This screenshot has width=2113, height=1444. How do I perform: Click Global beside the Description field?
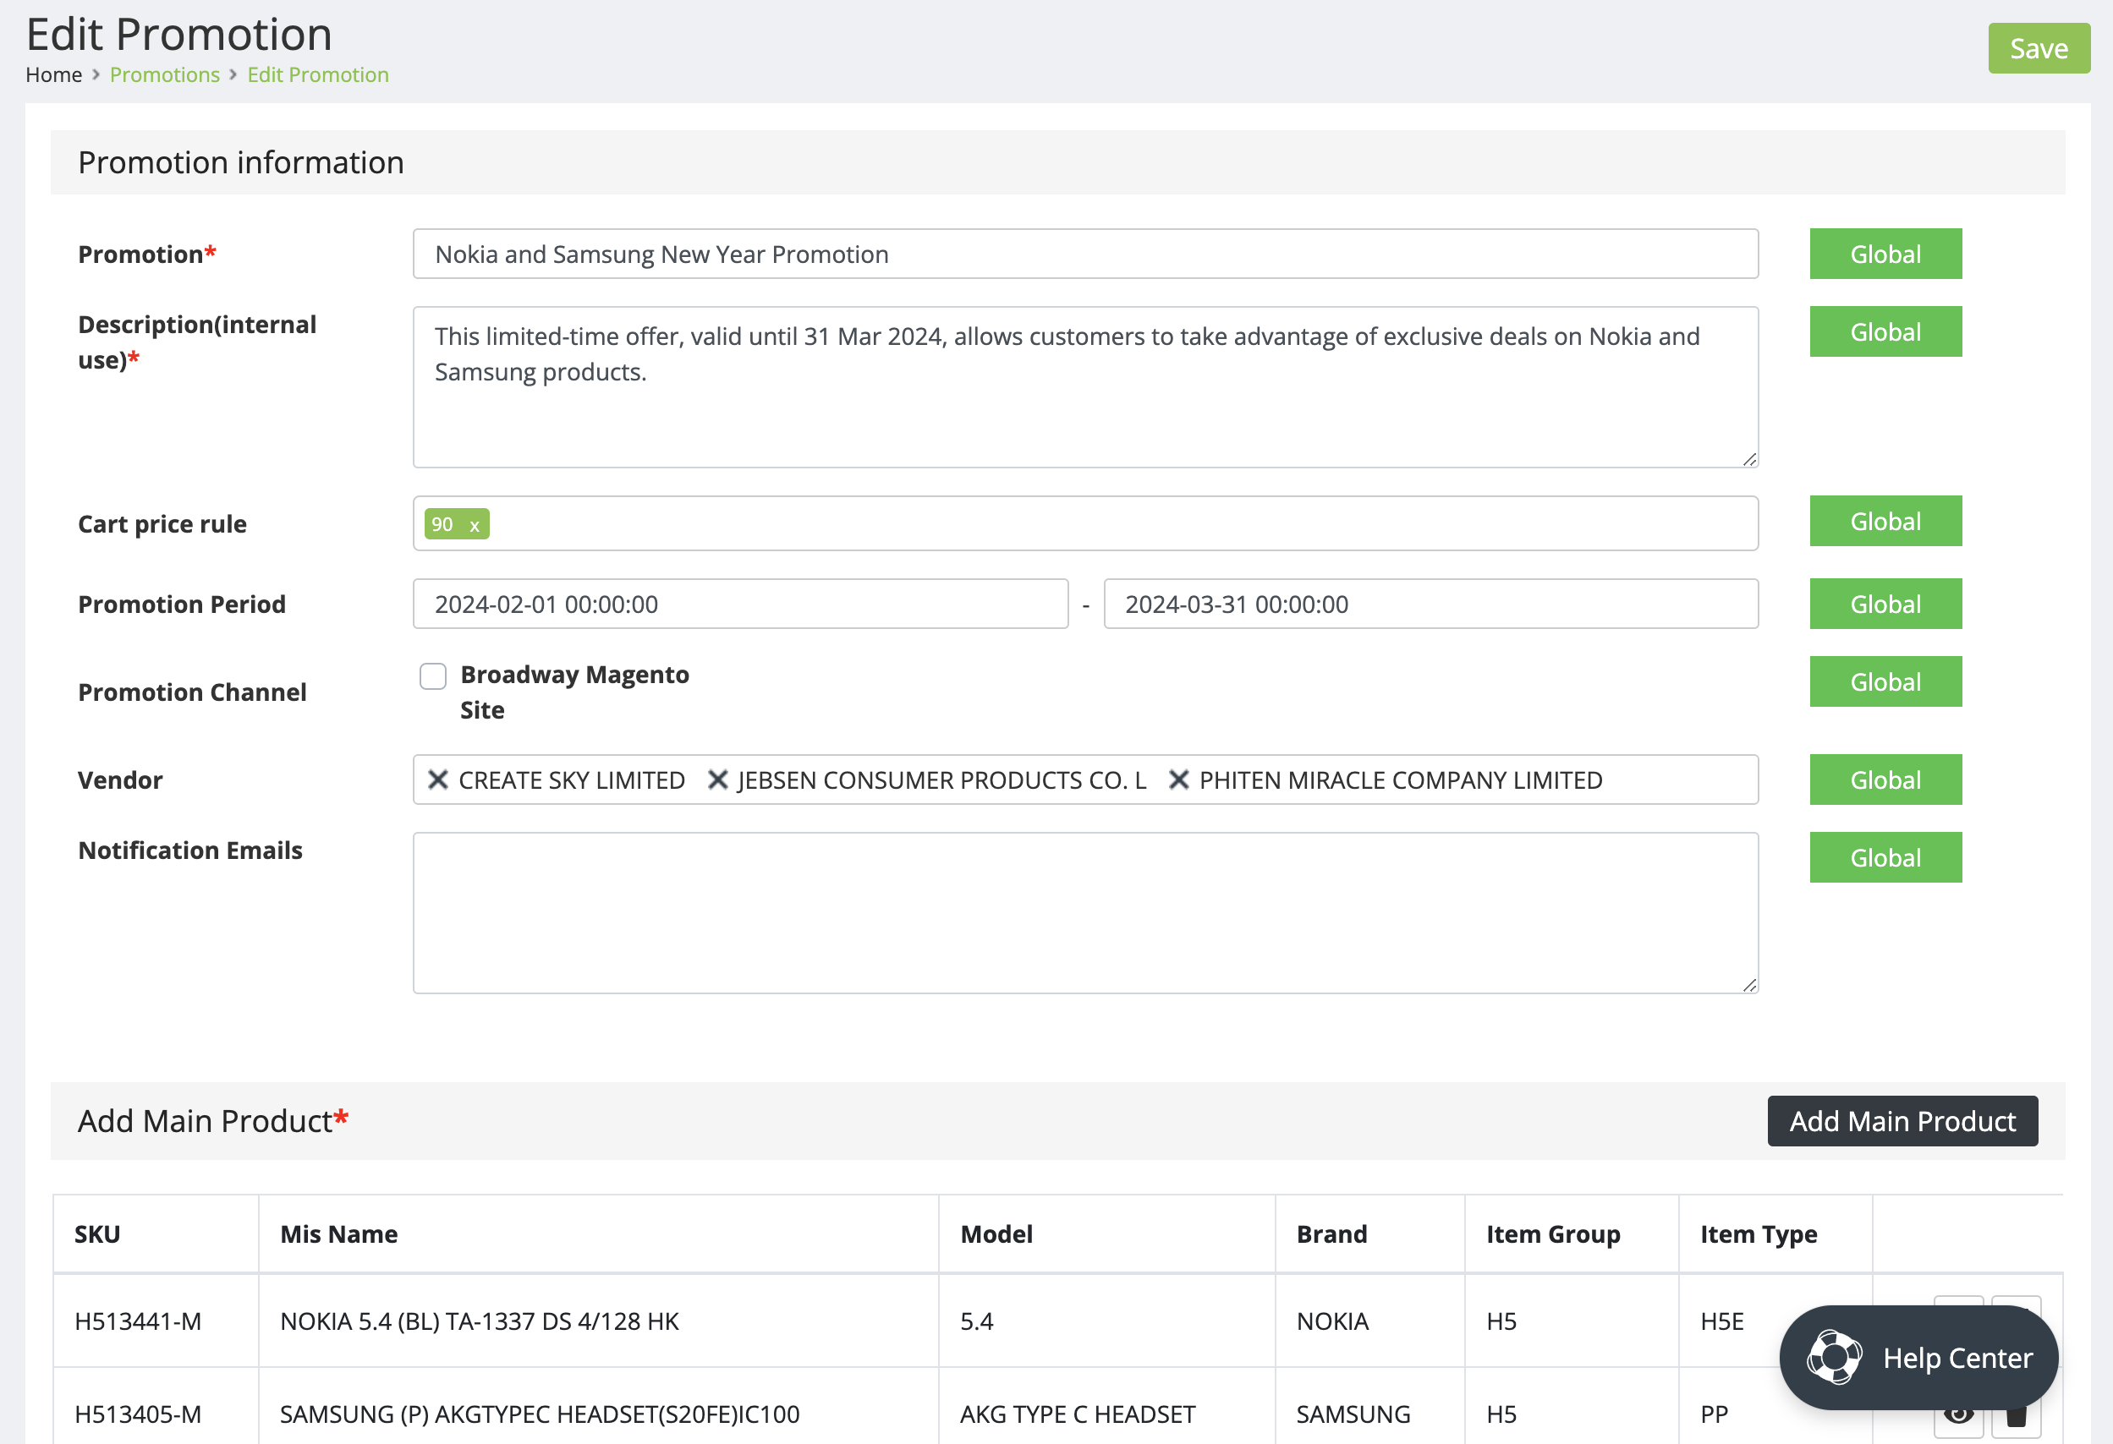pyautogui.click(x=1885, y=331)
